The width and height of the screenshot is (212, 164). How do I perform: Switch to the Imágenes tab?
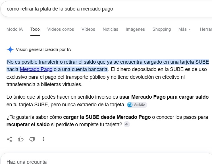tap(135, 29)
